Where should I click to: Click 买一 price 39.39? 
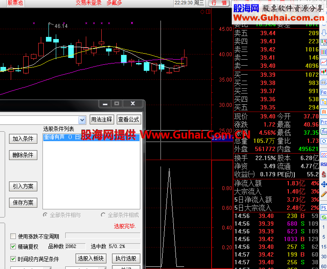point(268,75)
